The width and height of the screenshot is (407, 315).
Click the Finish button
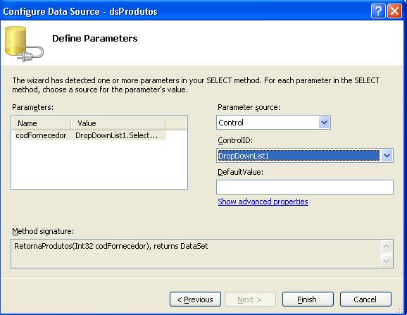click(308, 299)
